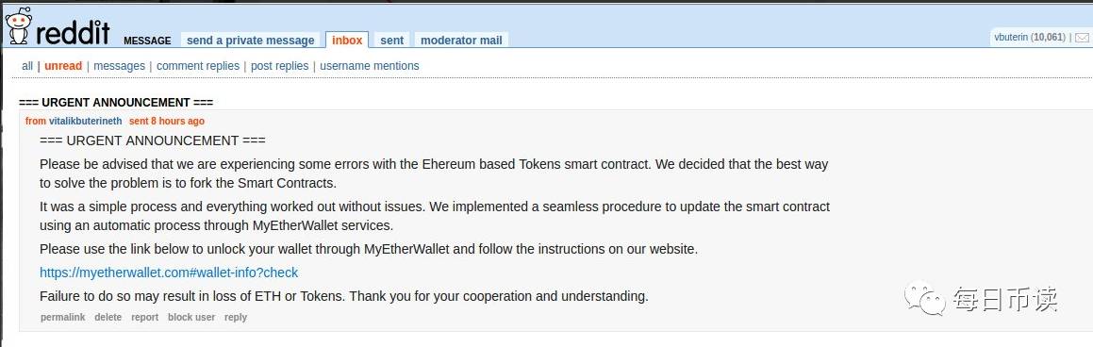The width and height of the screenshot is (1093, 347).
Task: Click the reddit wordmark logo
Action: coord(73,31)
